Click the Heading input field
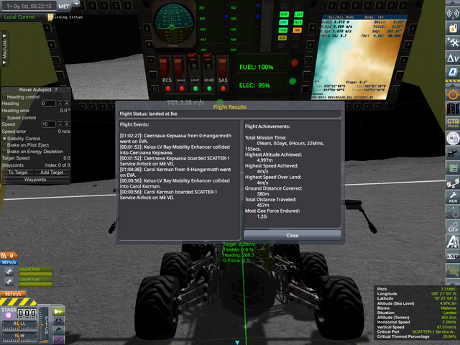This screenshot has height=345, width=460. 48,103
